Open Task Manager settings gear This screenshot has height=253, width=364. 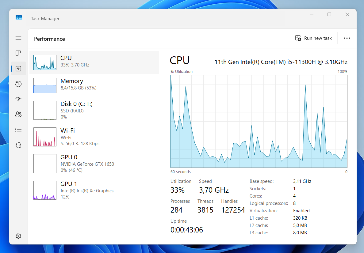tap(18, 236)
